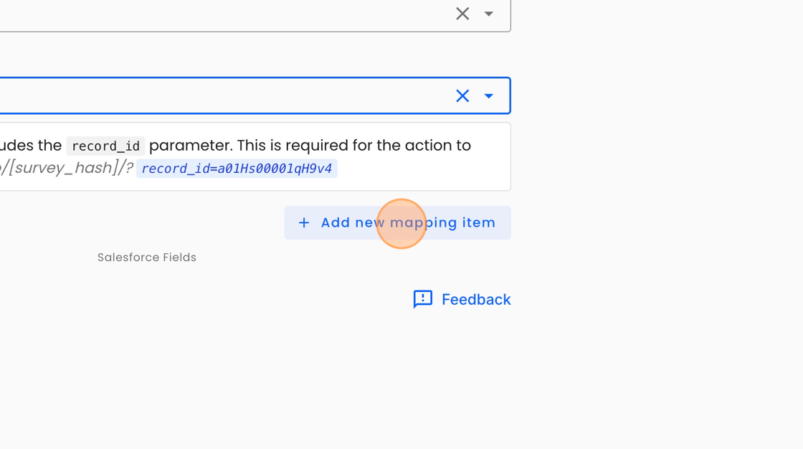This screenshot has width=803, height=449.
Task: Click the plus icon beside Add new mapping item
Action: [304, 223]
